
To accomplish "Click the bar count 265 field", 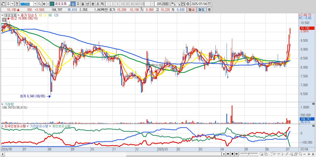I will (159, 4).
